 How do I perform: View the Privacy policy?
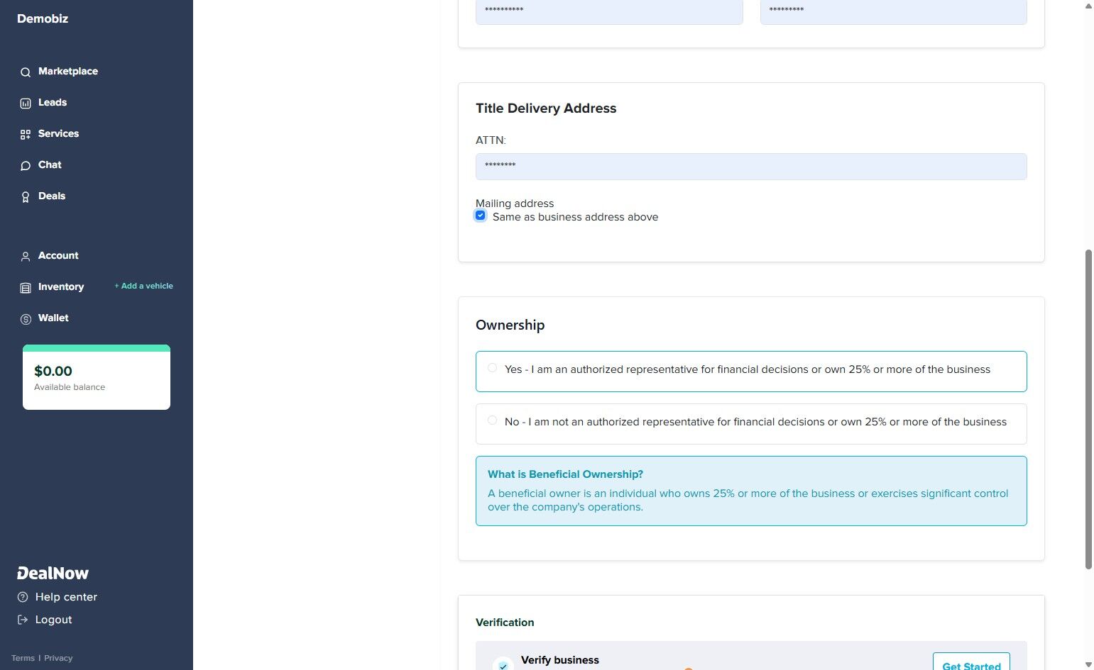tap(58, 658)
